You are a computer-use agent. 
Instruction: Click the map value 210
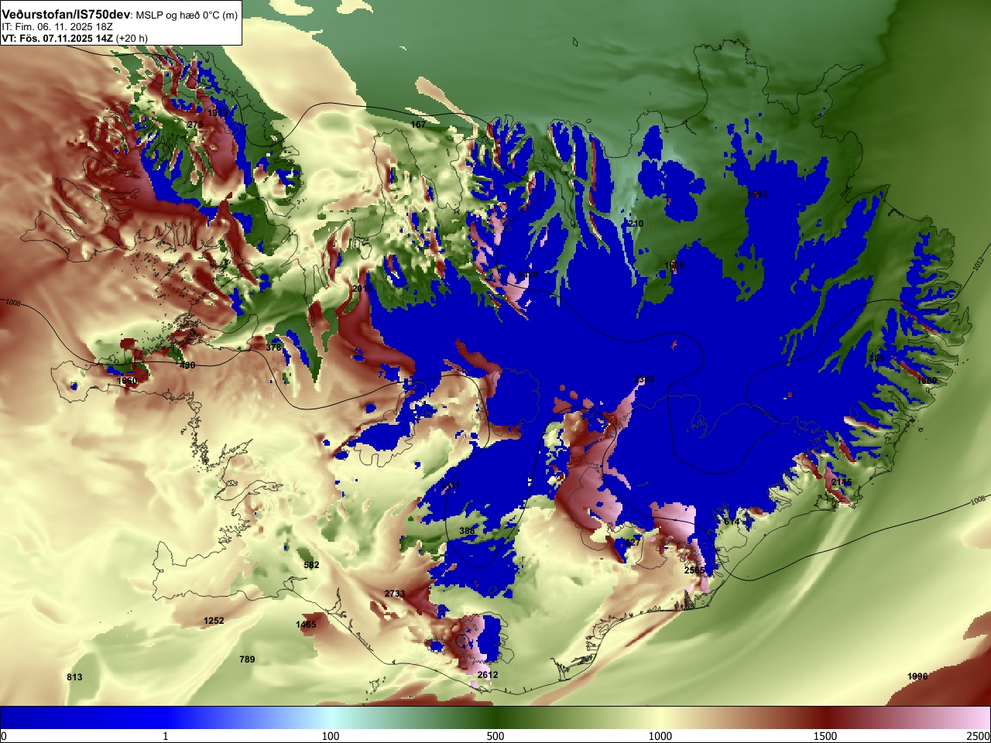pos(636,224)
